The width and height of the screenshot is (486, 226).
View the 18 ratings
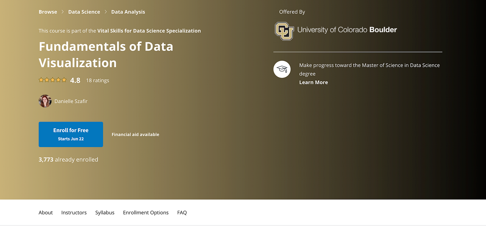[x=98, y=80]
